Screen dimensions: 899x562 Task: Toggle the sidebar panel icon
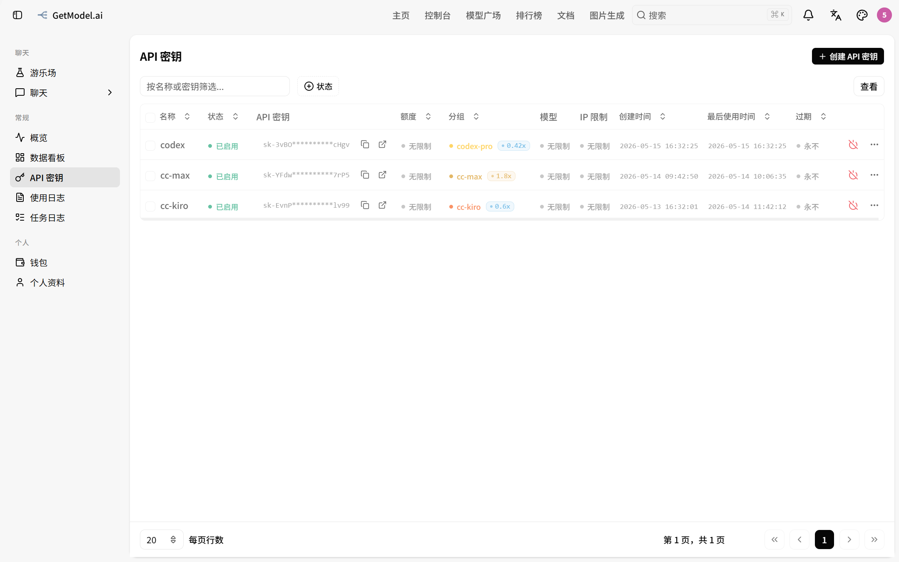[x=17, y=15]
